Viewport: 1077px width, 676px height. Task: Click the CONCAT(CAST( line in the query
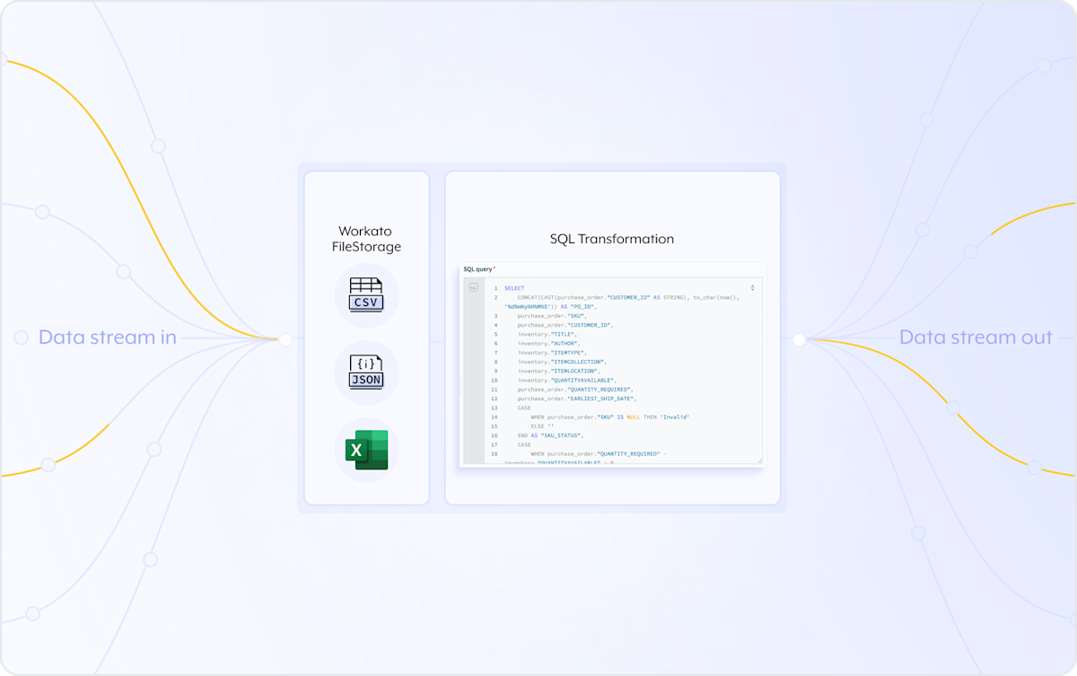coord(628,297)
